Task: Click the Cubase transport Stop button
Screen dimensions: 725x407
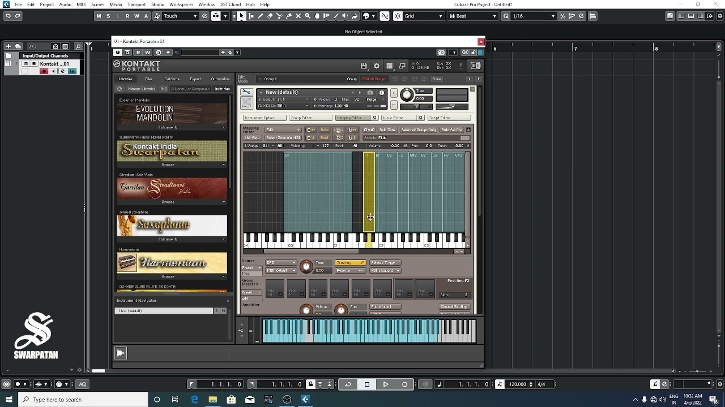Action: tap(367, 384)
